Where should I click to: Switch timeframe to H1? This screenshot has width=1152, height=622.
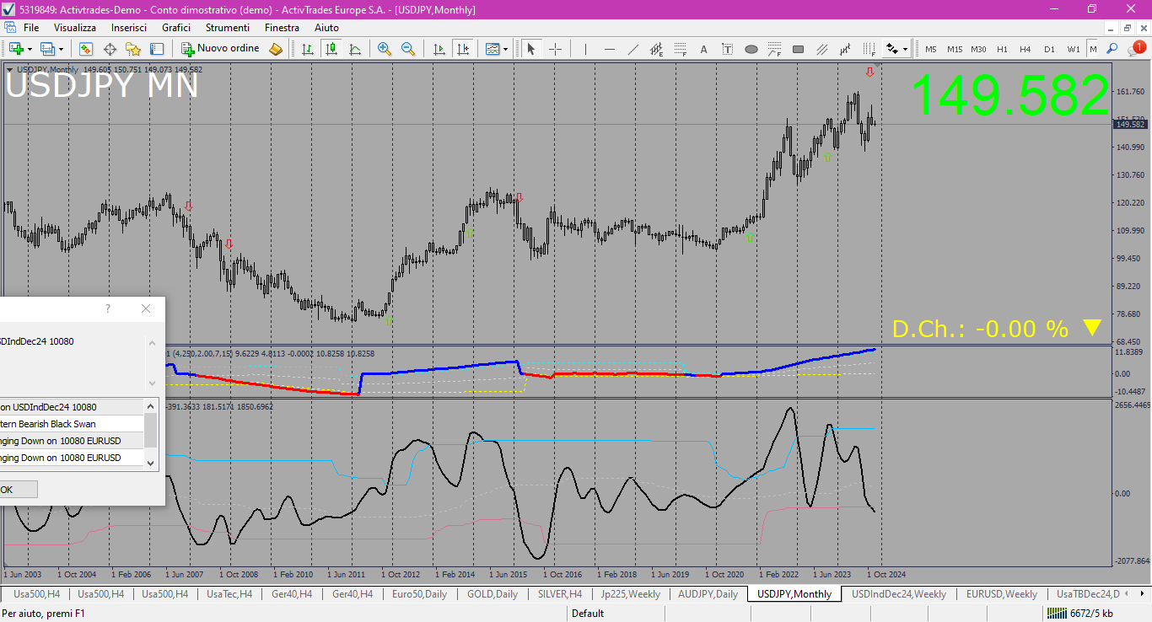[1002, 49]
